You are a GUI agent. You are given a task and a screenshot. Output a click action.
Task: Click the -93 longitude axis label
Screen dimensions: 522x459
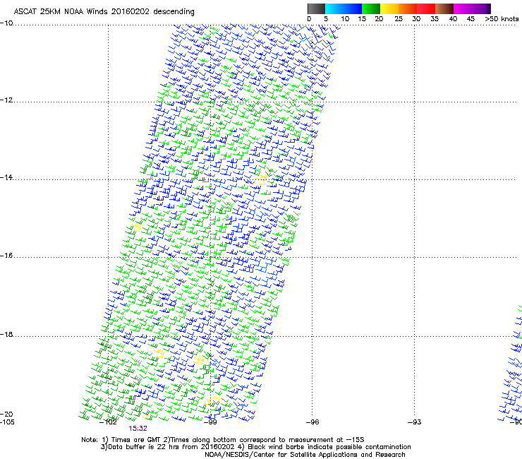pyautogui.click(x=415, y=422)
